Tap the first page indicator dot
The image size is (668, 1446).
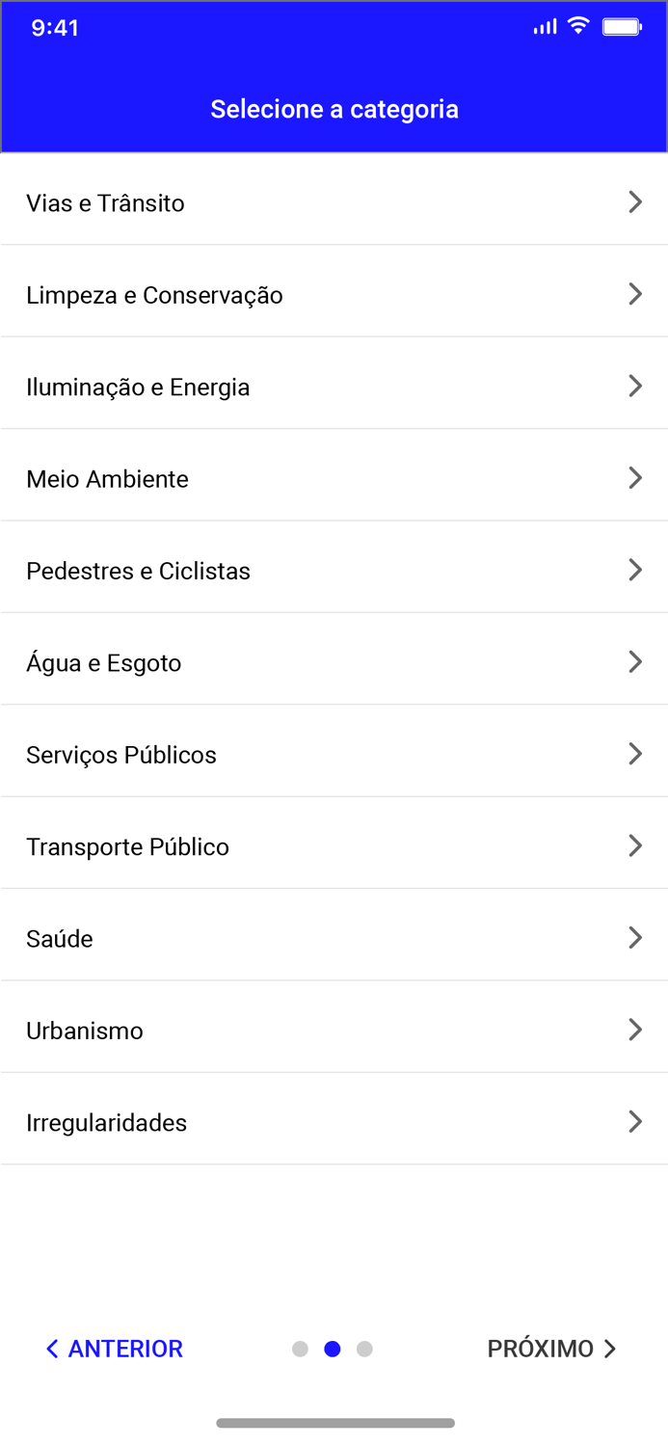(x=300, y=1349)
